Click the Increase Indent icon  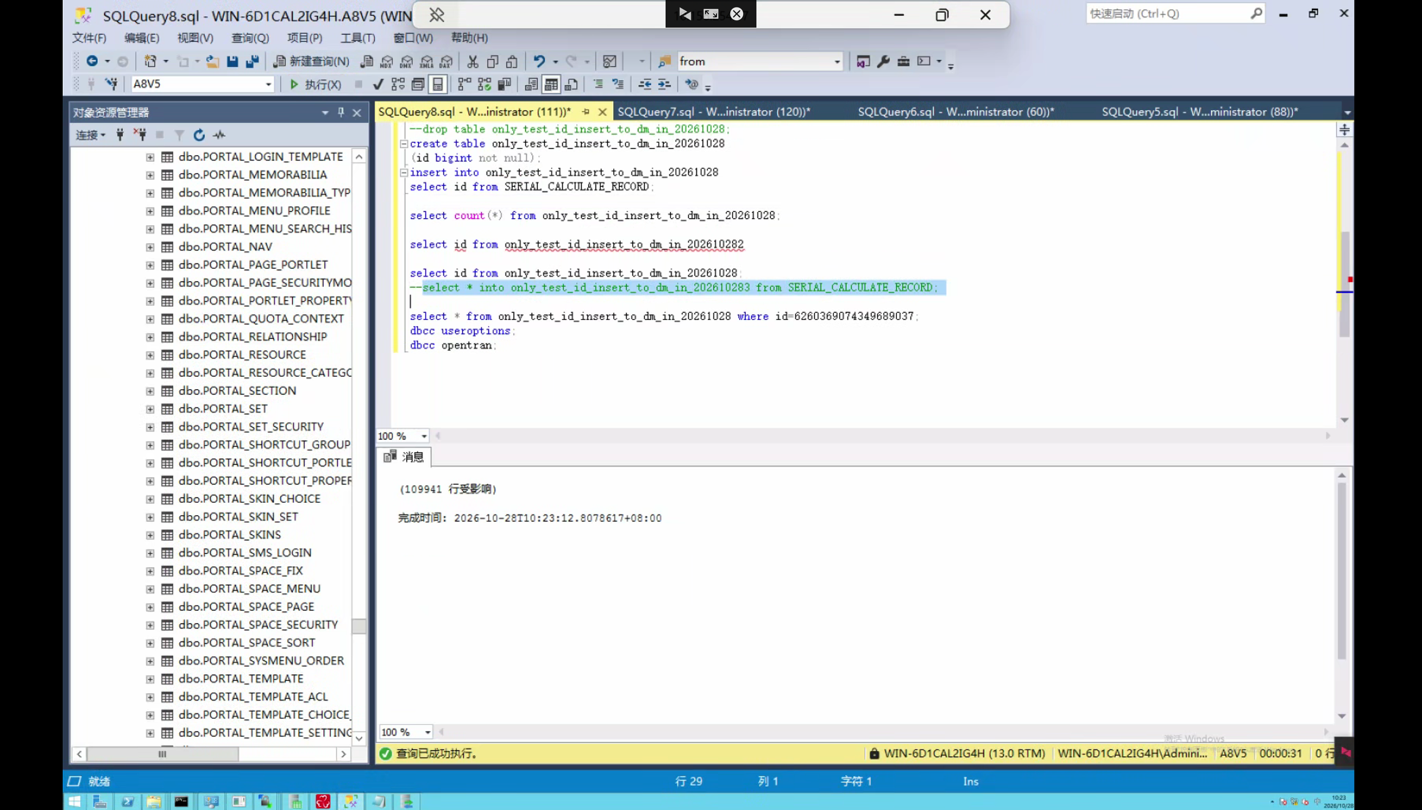[x=665, y=84]
